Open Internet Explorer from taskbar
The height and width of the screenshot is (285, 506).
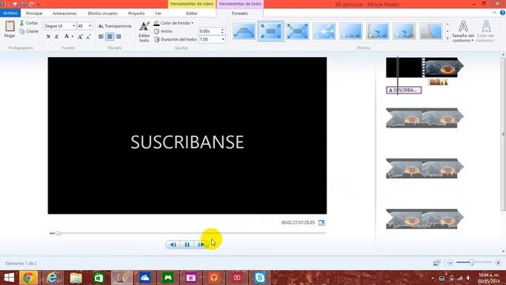(x=52, y=278)
